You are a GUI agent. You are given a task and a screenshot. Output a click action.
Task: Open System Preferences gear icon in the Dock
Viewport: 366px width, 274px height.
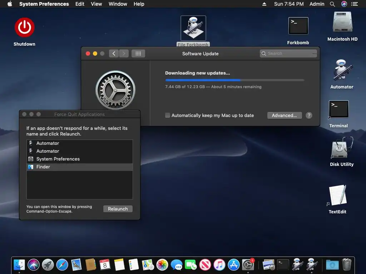pyautogui.click(x=248, y=265)
